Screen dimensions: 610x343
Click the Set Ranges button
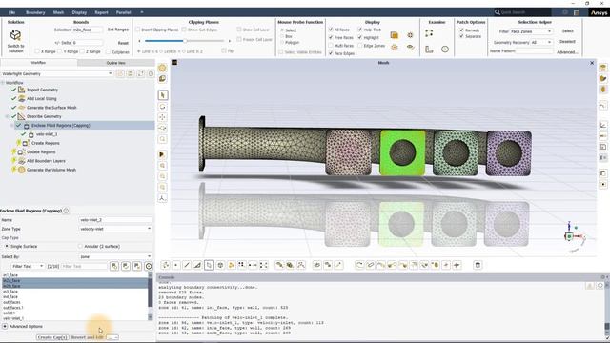pos(118,30)
